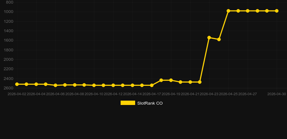Viewport: 287px width, 139px height.
Task: Select the chart data point above 2026-04-14
Action: point(133,85)
